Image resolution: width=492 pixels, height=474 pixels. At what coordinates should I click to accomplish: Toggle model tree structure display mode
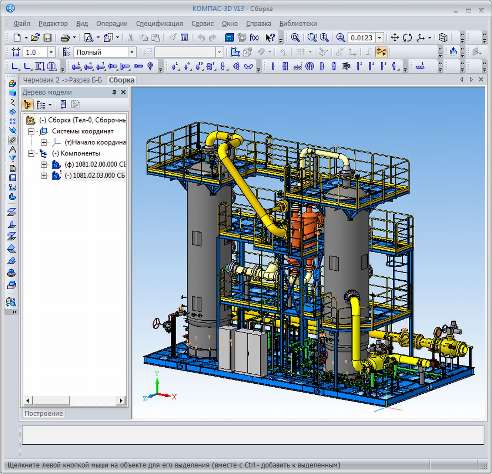pos(28,105)
